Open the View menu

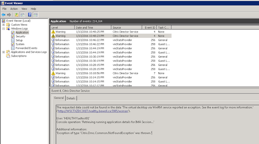tap(24, 9)
